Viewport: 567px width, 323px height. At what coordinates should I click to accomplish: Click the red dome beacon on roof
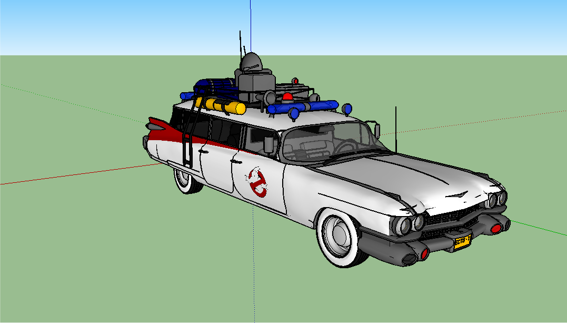point(287,96)
